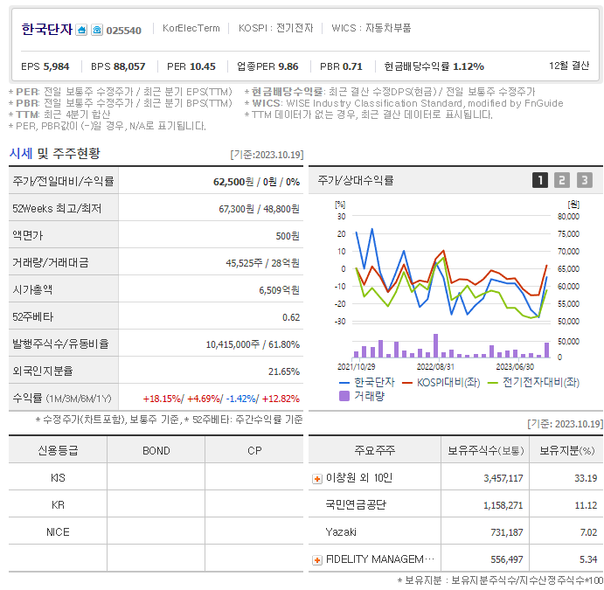The height and width of the screenshot is (590, 604).
Task: Select the 신용등급 column header
Action: 58,451
